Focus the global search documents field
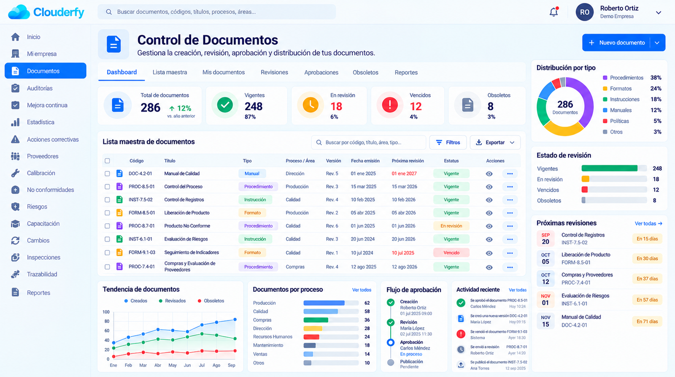 pyautogui.click(x=217, y=12)
